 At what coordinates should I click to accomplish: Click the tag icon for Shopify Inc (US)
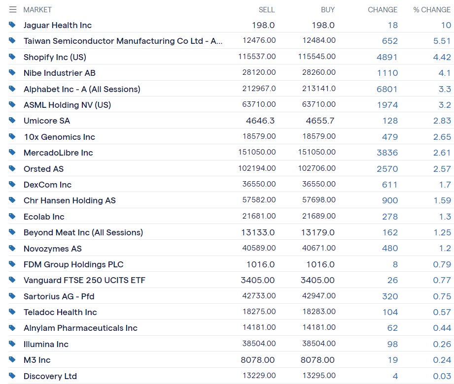pyautogui.click(x=12, y=57)
